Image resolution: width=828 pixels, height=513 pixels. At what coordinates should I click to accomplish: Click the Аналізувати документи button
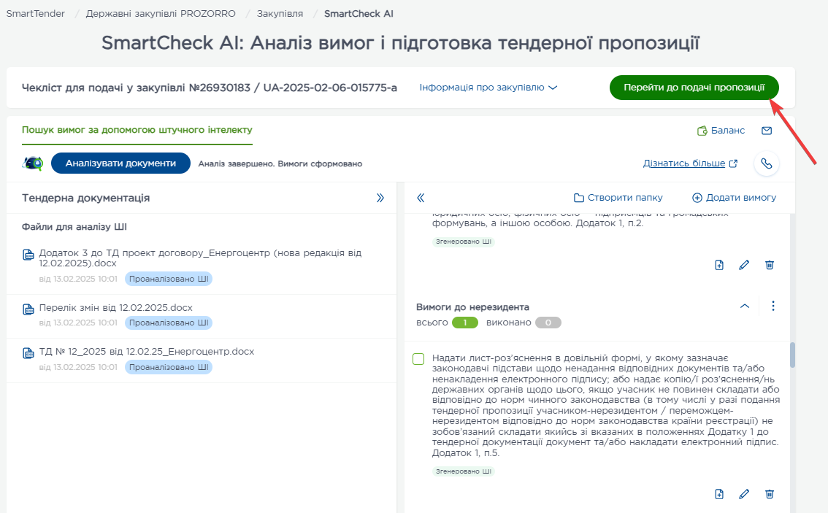tap(120, 163)
